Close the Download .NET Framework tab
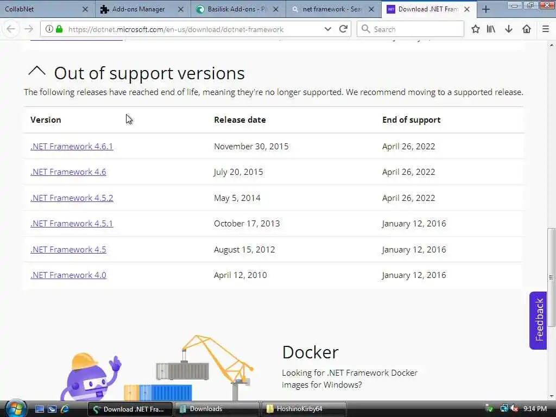 [x=467, y=9]
